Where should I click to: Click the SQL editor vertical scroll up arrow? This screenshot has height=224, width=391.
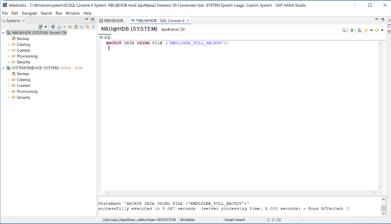(x=380, y=43)
